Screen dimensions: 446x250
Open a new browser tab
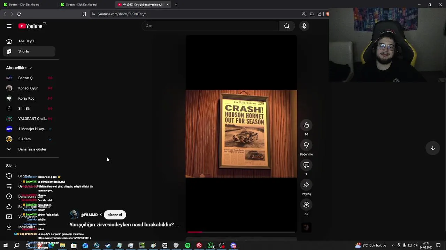[x=176, y=5]
